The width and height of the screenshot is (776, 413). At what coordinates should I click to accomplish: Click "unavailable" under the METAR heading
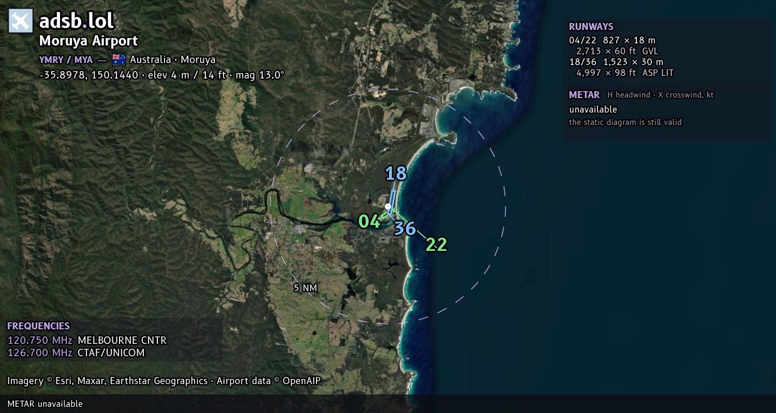[x=593, y=109]
